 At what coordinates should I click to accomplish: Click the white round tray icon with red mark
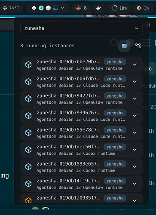pos(49,8)
